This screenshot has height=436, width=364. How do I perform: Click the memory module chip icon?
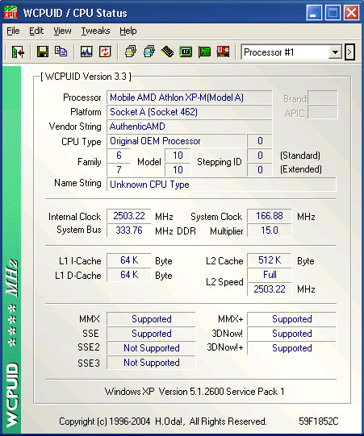(x=167, y=52)
